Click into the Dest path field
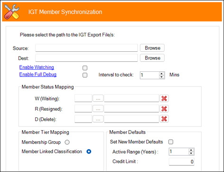The width and height of the screenshot is (224, 172). 86,58
